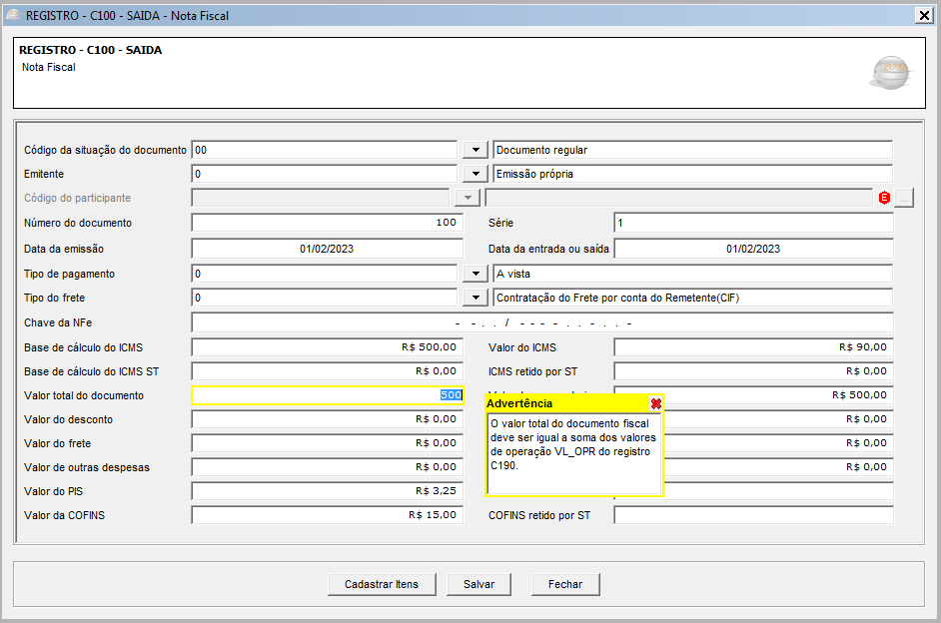The image size is (941, 623).
Task: Close the REGISTRO C100 window
Action: point(924,16)
